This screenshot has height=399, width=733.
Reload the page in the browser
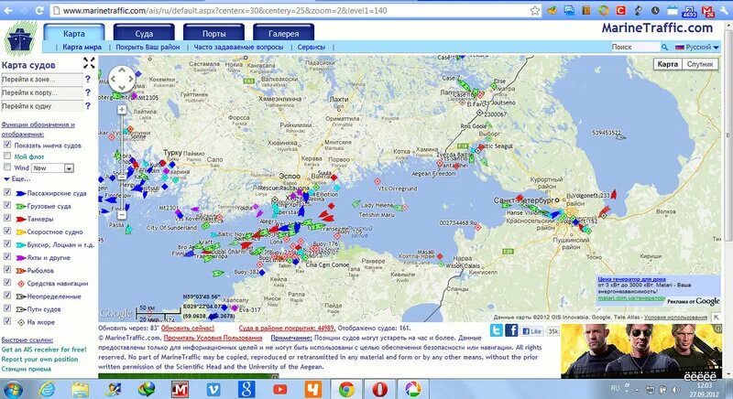point(39,10)
